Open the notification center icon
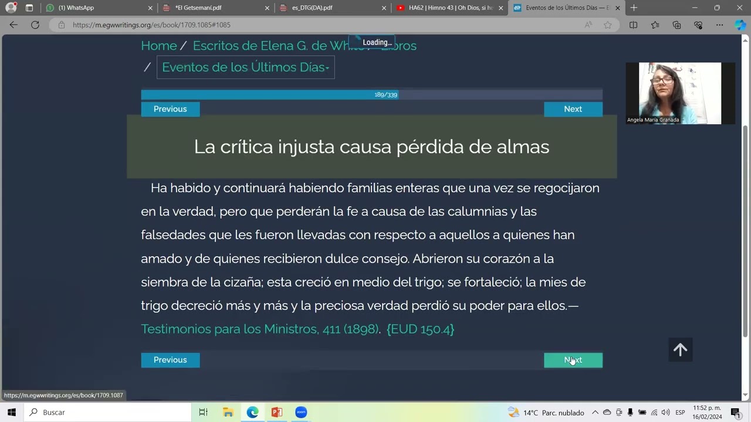 click(736, 412)
